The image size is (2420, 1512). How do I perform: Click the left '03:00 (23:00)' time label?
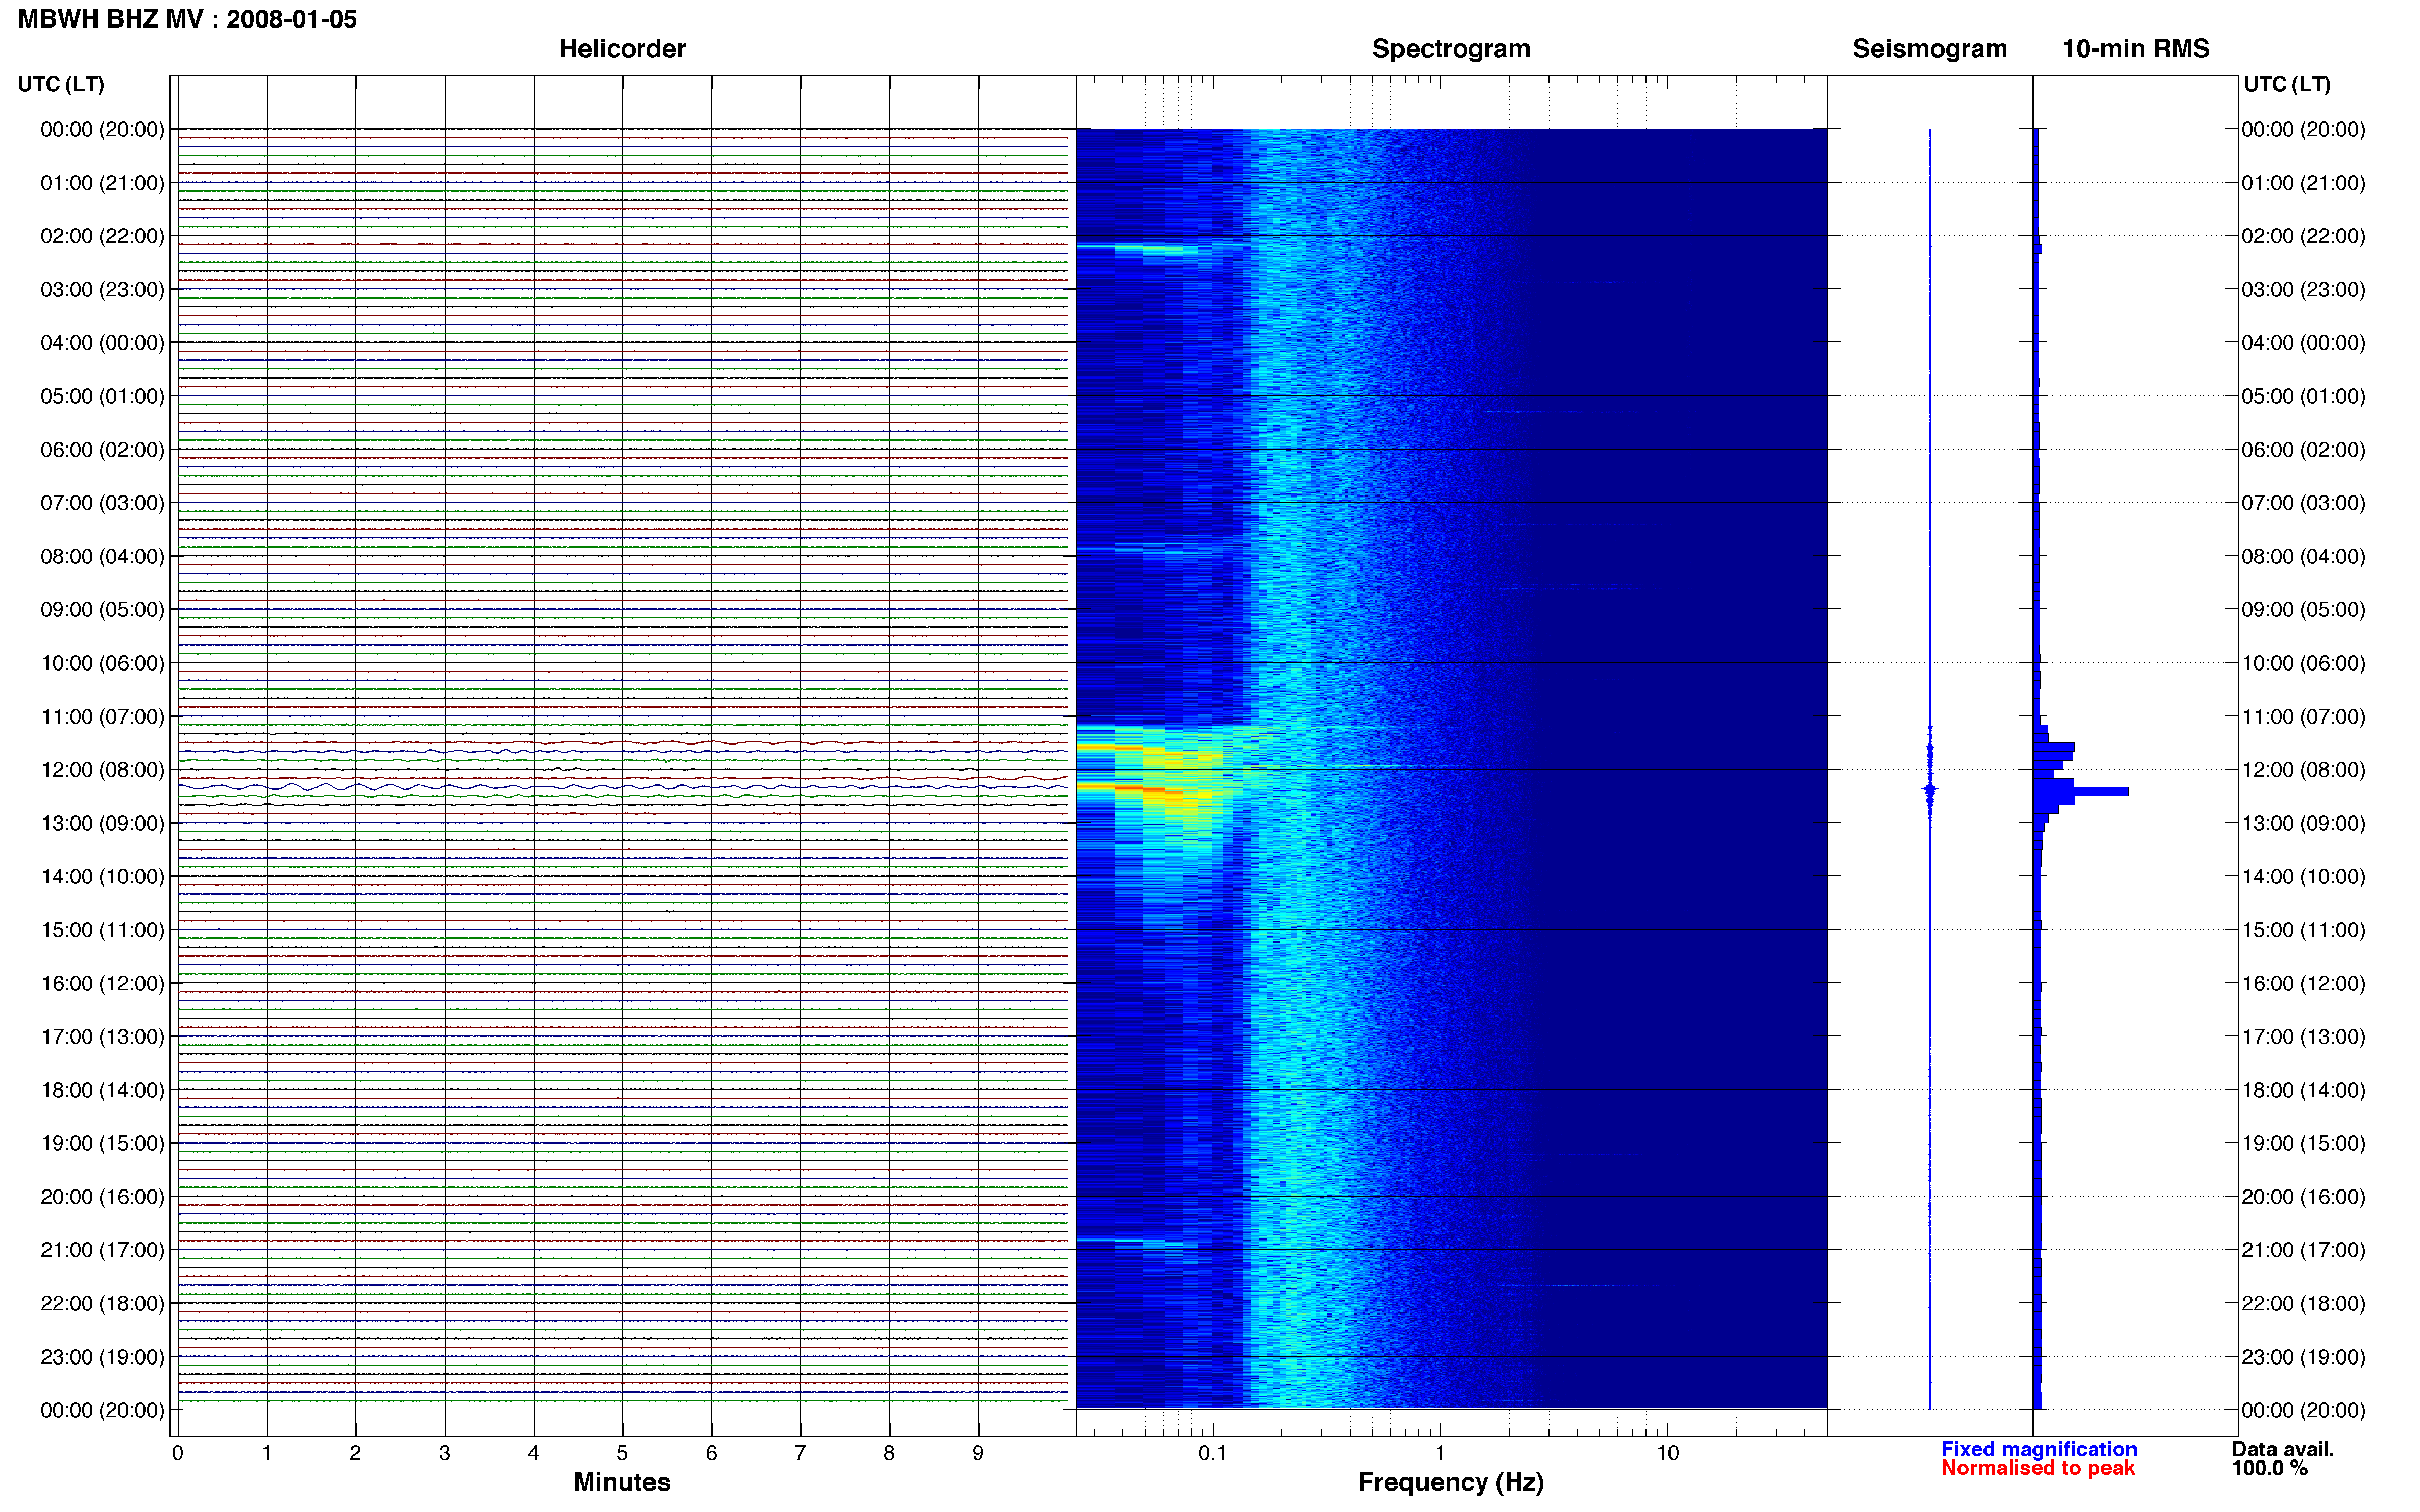[102, 289]
